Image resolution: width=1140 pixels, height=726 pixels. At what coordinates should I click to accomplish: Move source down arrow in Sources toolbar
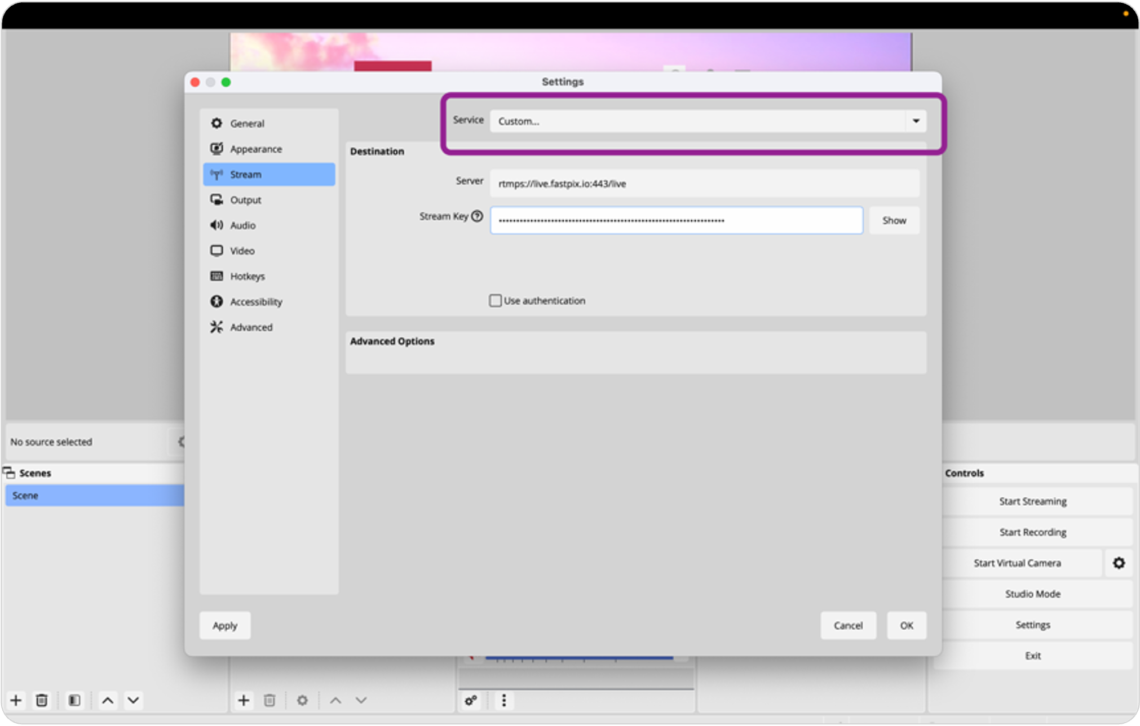pos(361,700)
